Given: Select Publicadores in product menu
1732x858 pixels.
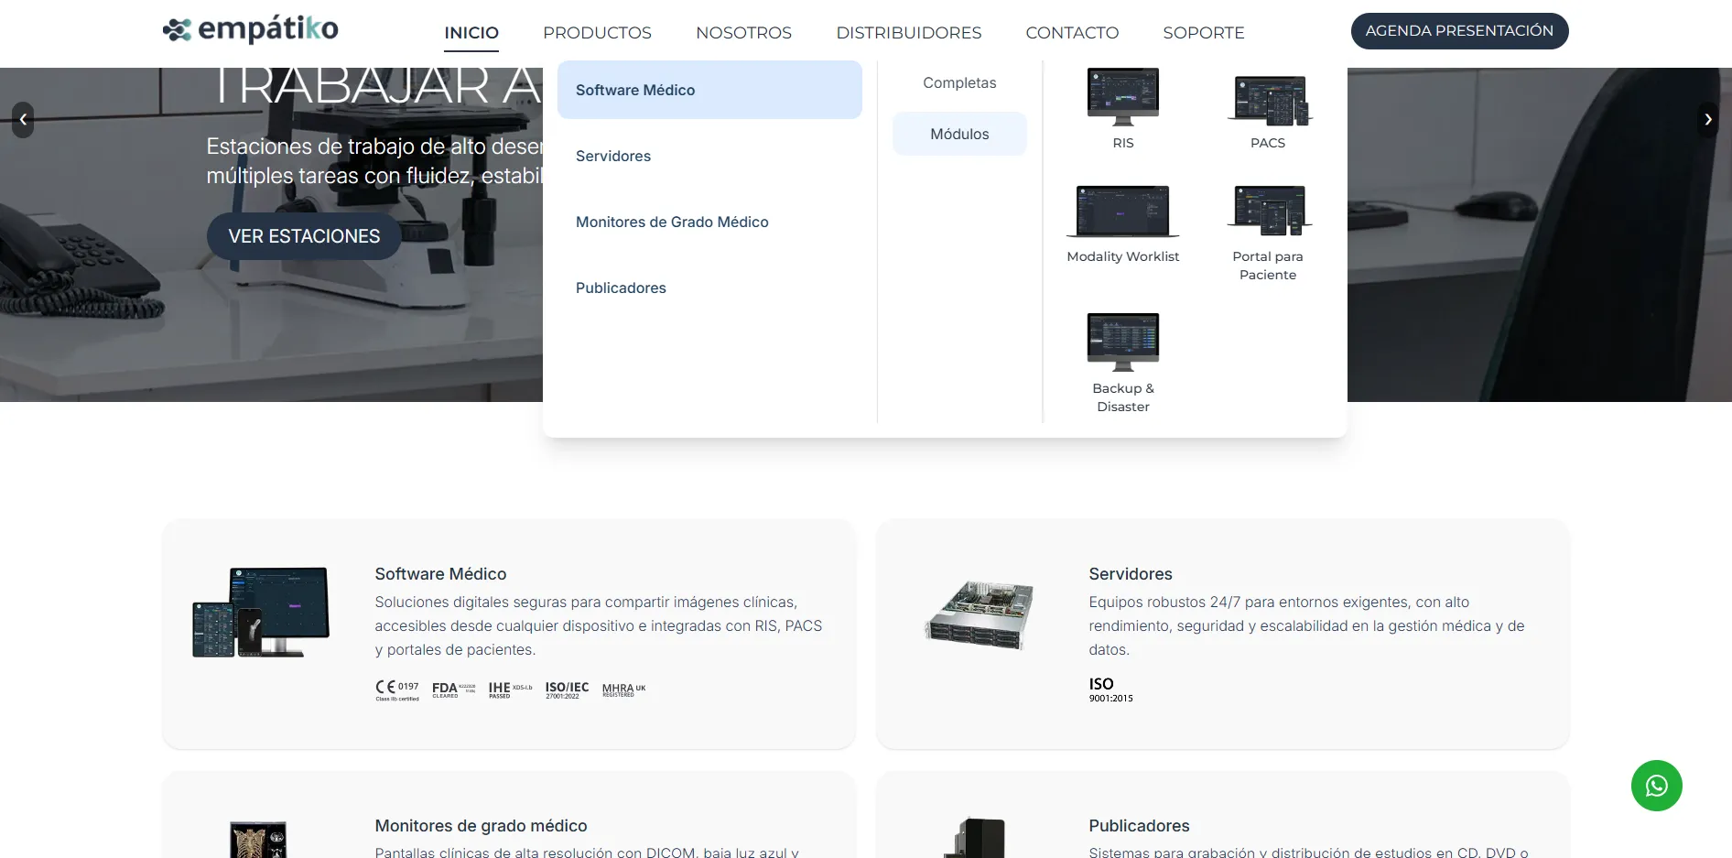Looking at the screenshot, I should click(x=709, y=288).
